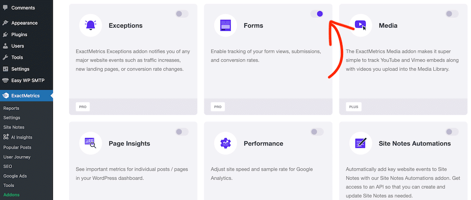Enable the Exceptions addon toggle
The height and width of the screenshot is (200, 471).
click(182, 14)
